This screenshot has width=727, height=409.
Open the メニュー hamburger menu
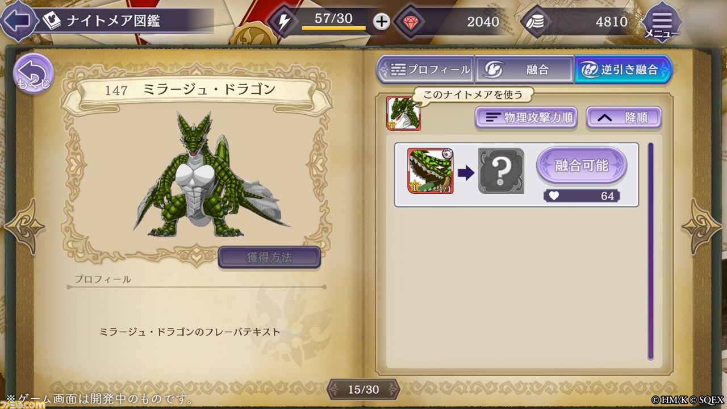coord(661,22)
